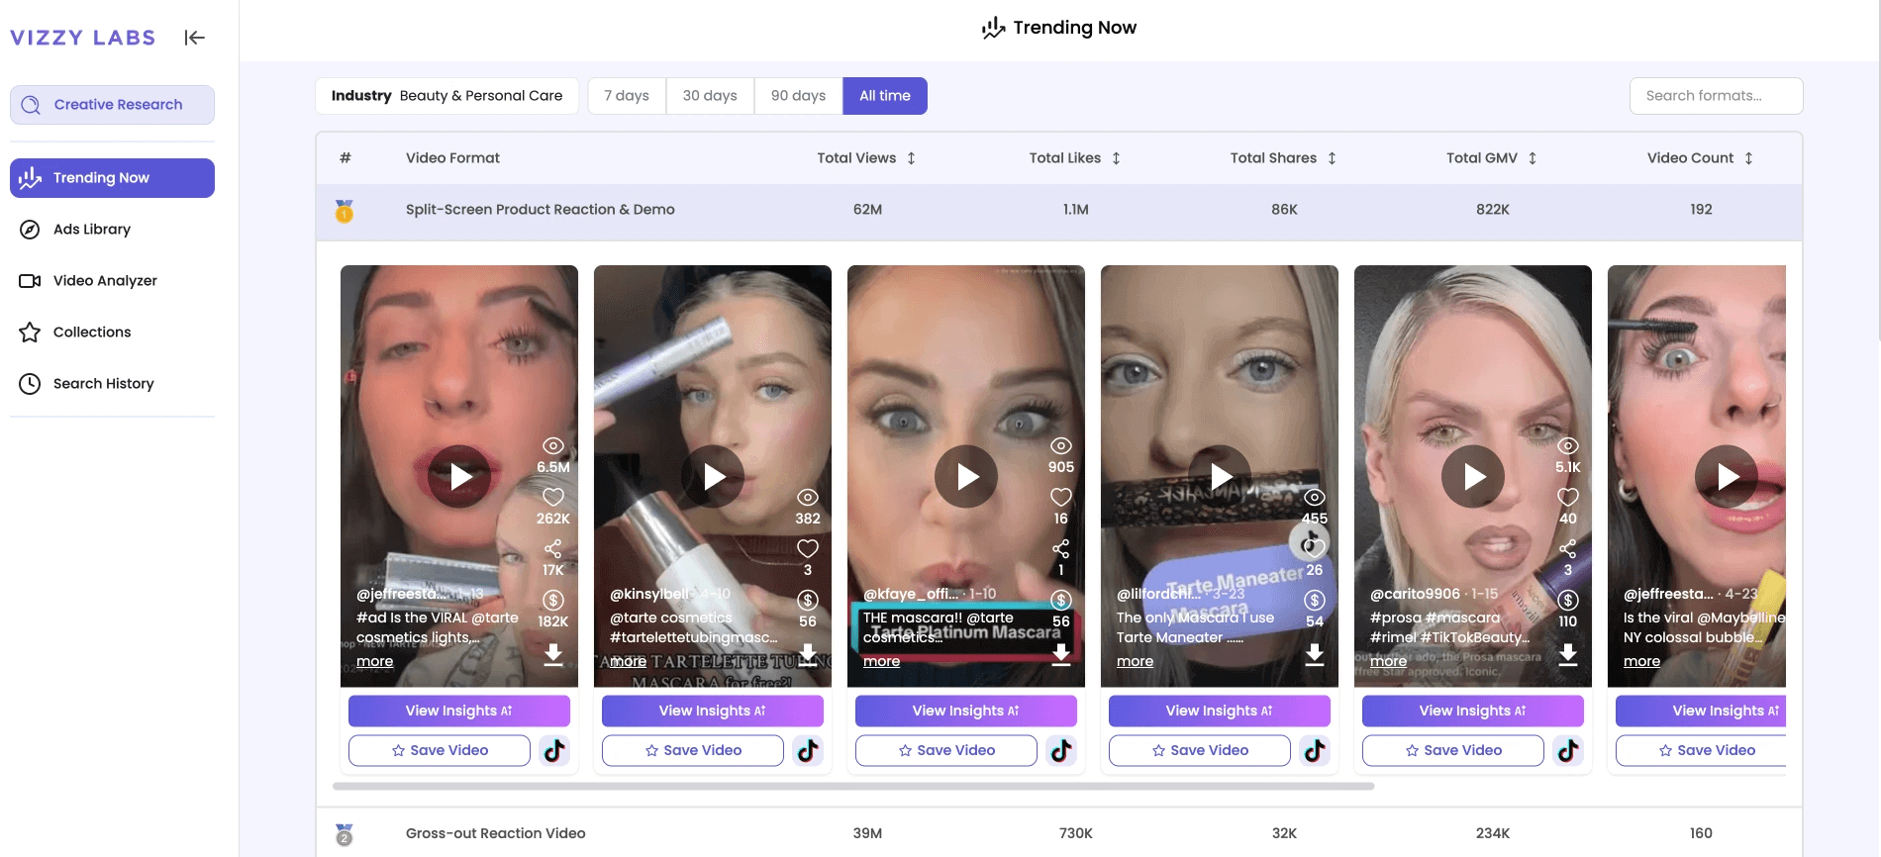Open Video Analyzer in sidebar
1881x857 pixels.
105,281
